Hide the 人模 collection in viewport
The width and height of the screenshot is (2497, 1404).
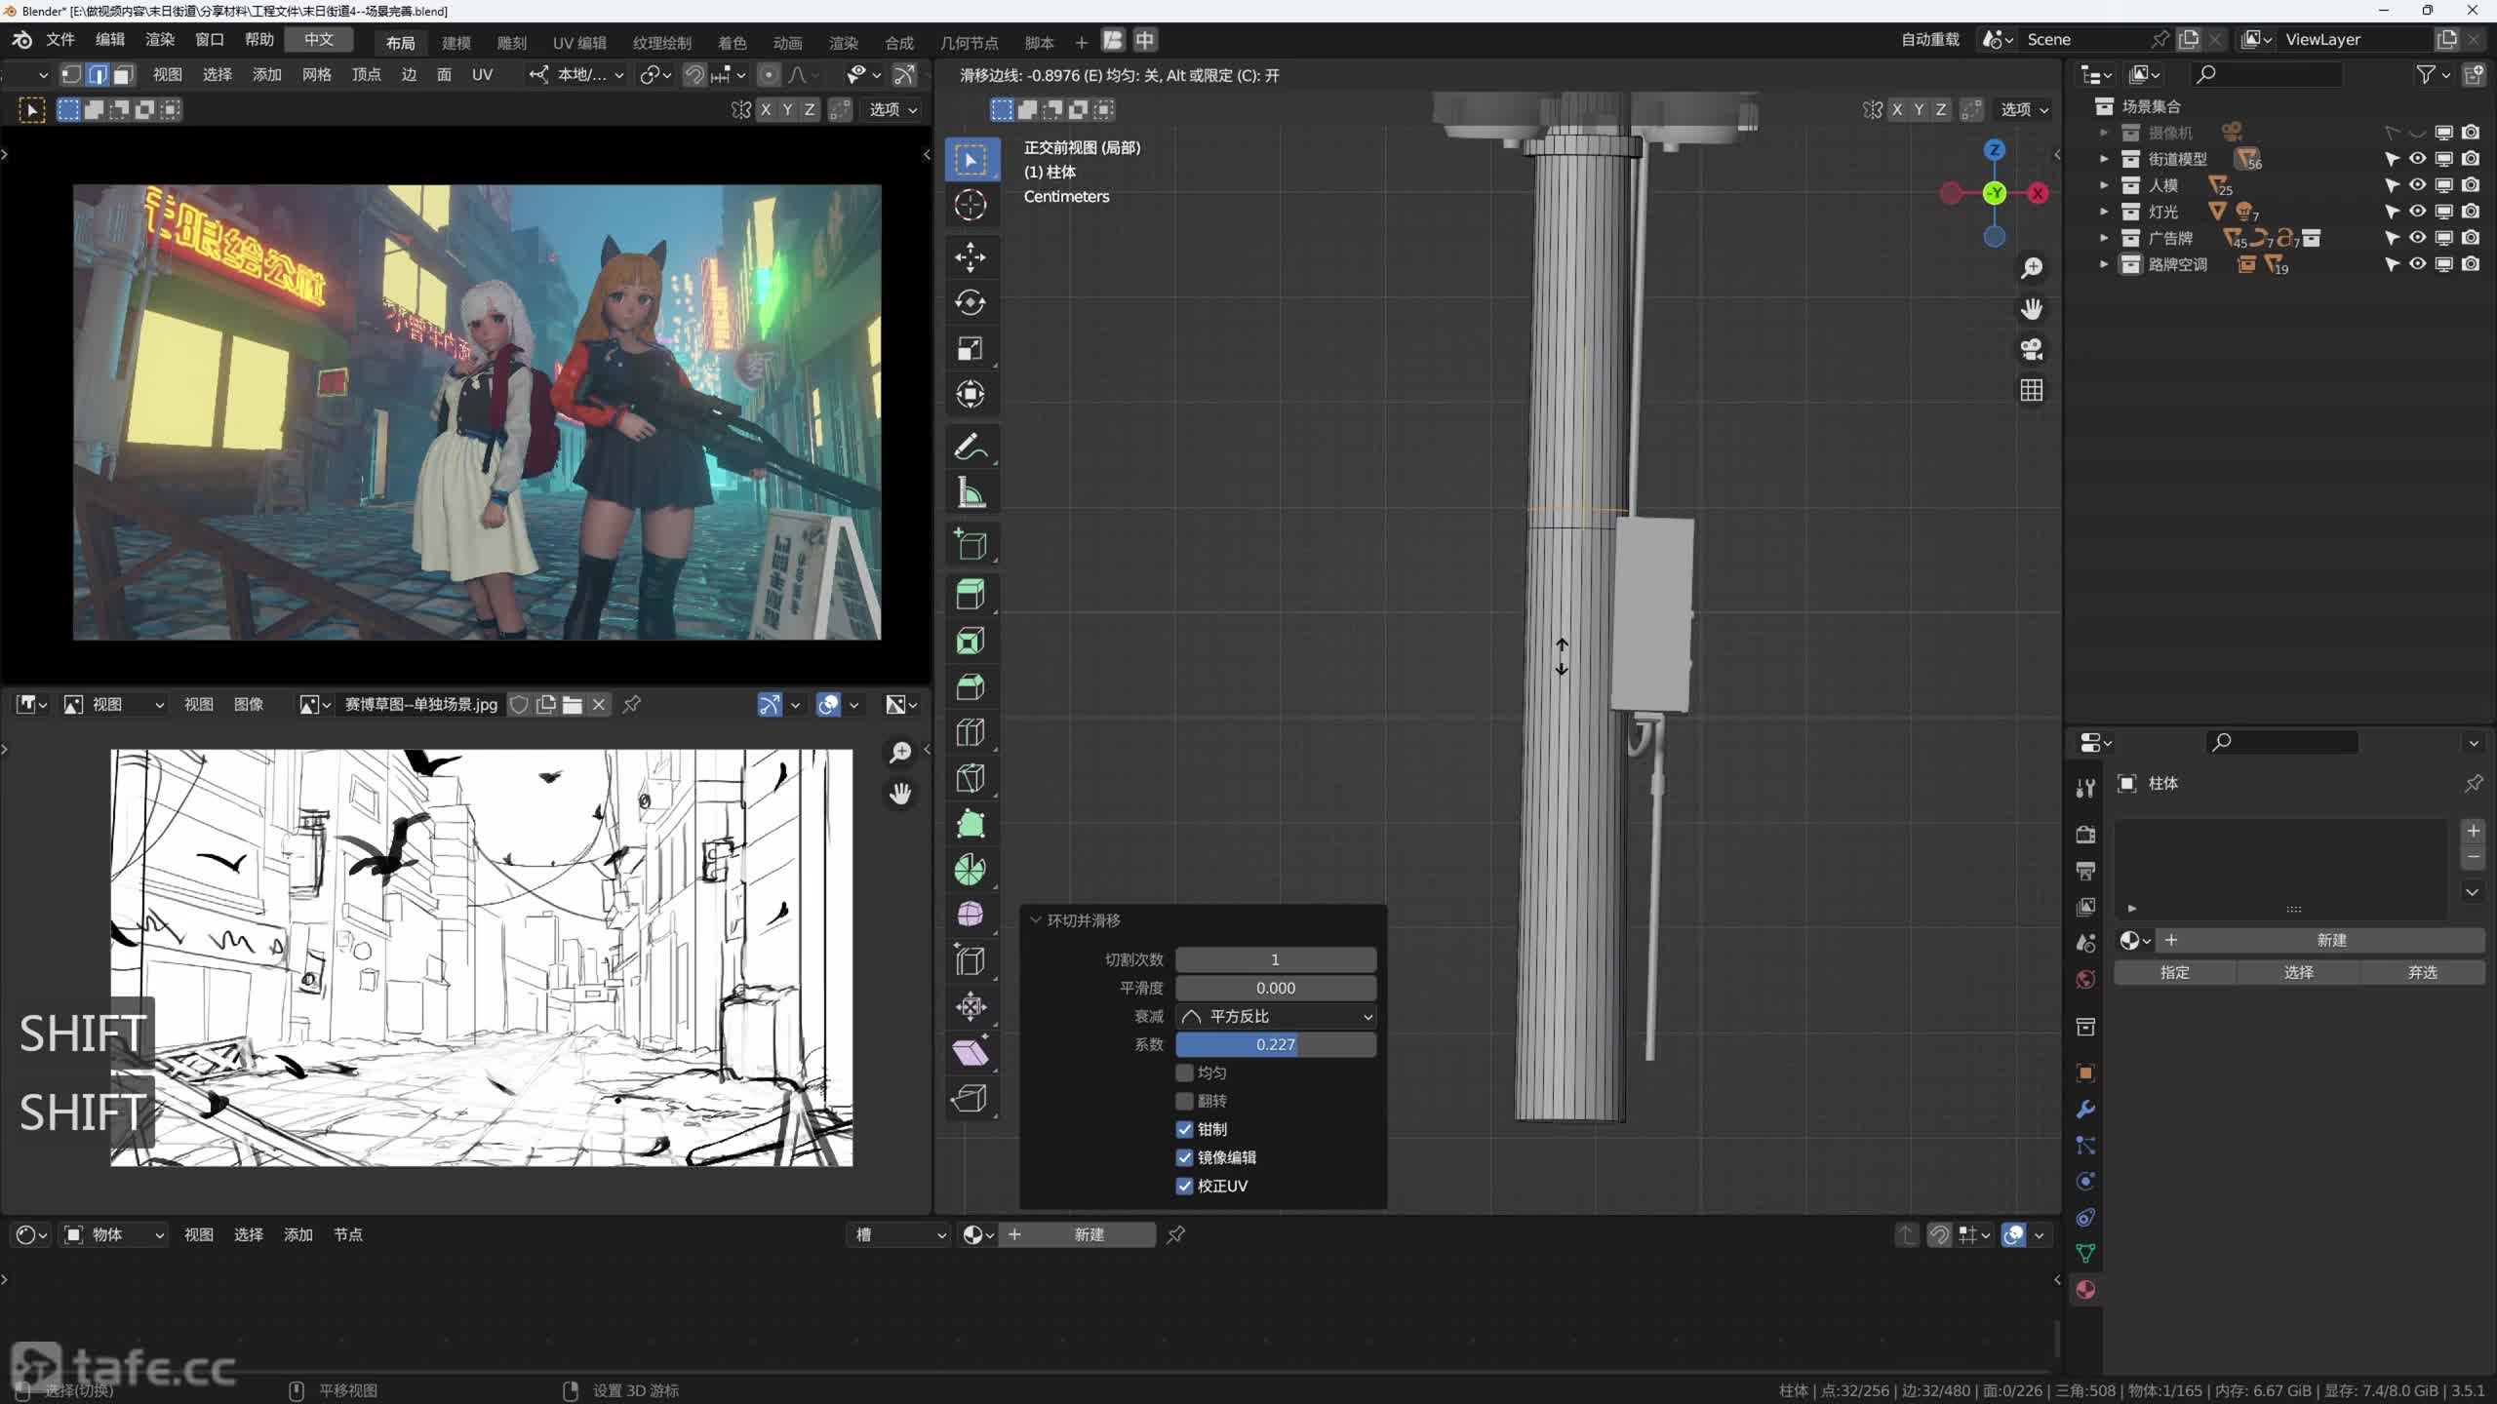click(2417, 185)
